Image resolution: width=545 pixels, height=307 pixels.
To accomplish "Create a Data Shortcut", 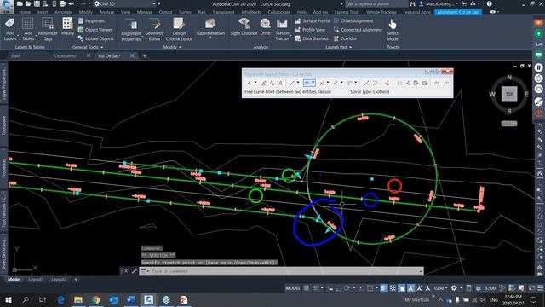I will pyautogui.click(x=312, y=38).
